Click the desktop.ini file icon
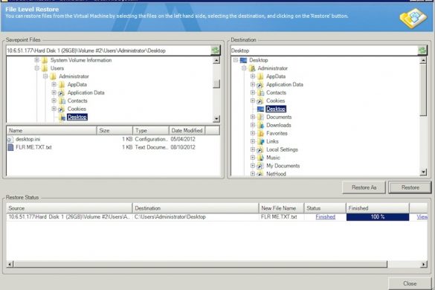This screenshot has height=290, width=435. [x=10, y=139]
